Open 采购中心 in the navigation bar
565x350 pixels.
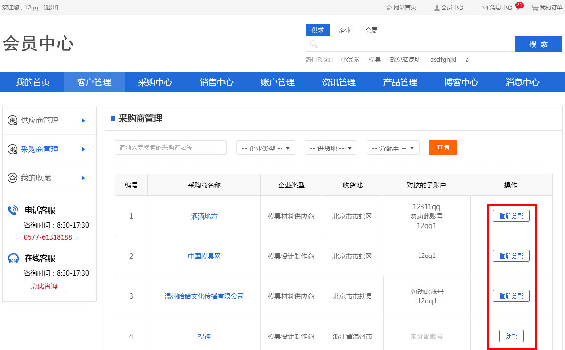[155, 82]
